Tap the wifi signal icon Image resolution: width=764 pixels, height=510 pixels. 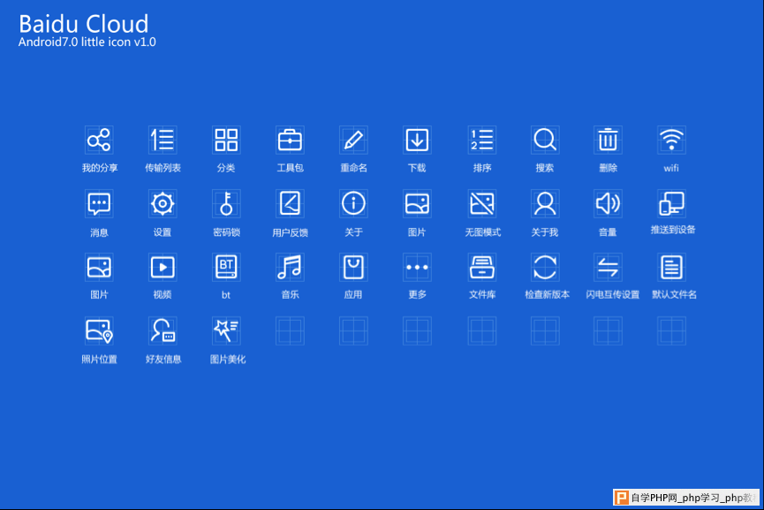coord(671,140)
